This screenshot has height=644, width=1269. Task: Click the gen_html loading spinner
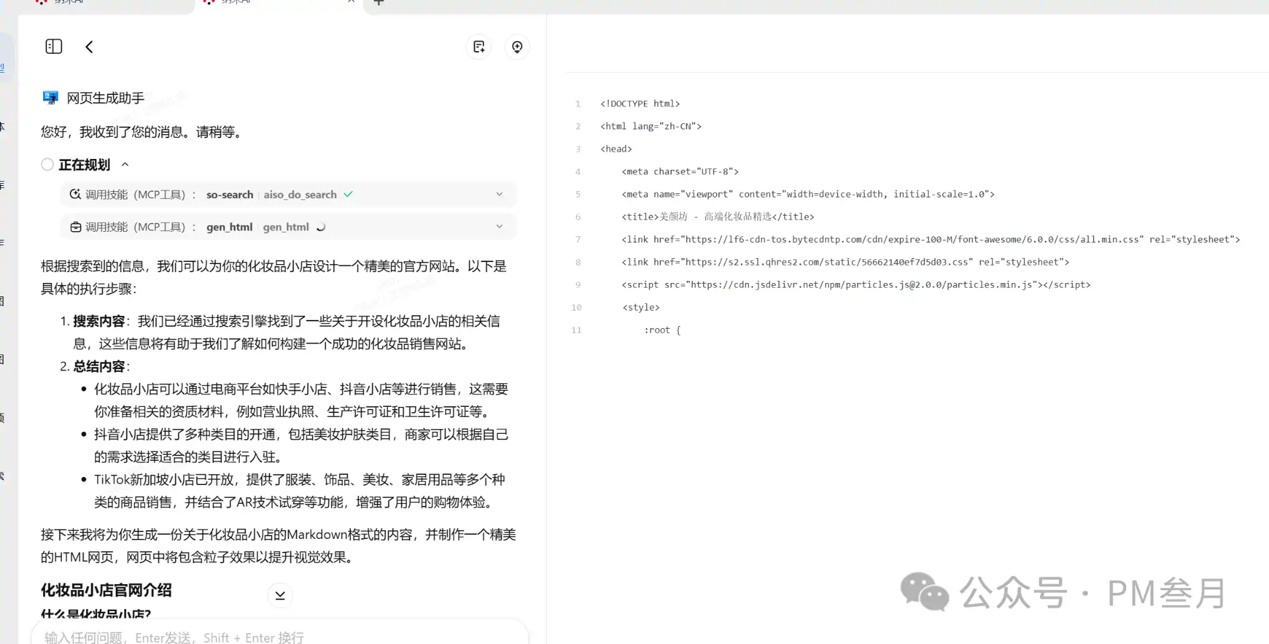pos(321,227)
